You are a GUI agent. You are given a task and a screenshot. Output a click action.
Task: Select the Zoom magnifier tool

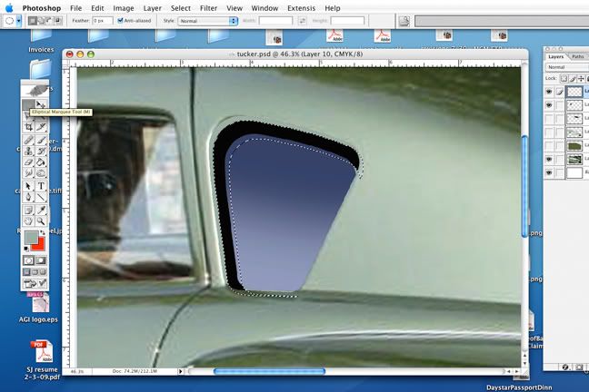[41, 221]
